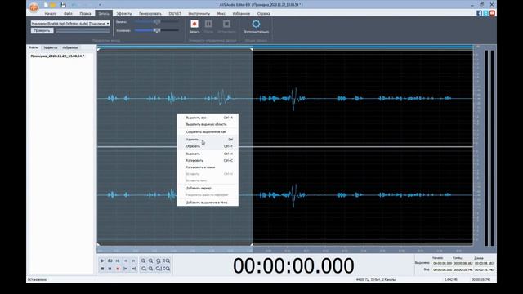
Task: Open the Микс ribbon tab
Action: [x=221, y=14]
